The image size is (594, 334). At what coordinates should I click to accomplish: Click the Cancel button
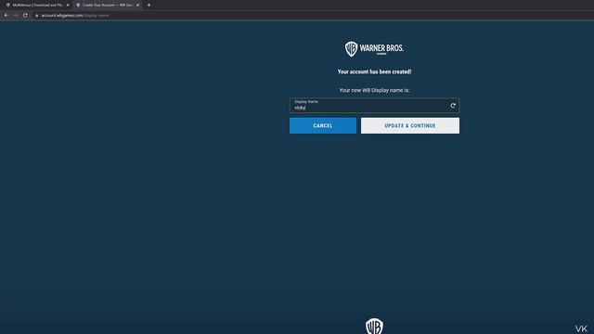point(323,126)
